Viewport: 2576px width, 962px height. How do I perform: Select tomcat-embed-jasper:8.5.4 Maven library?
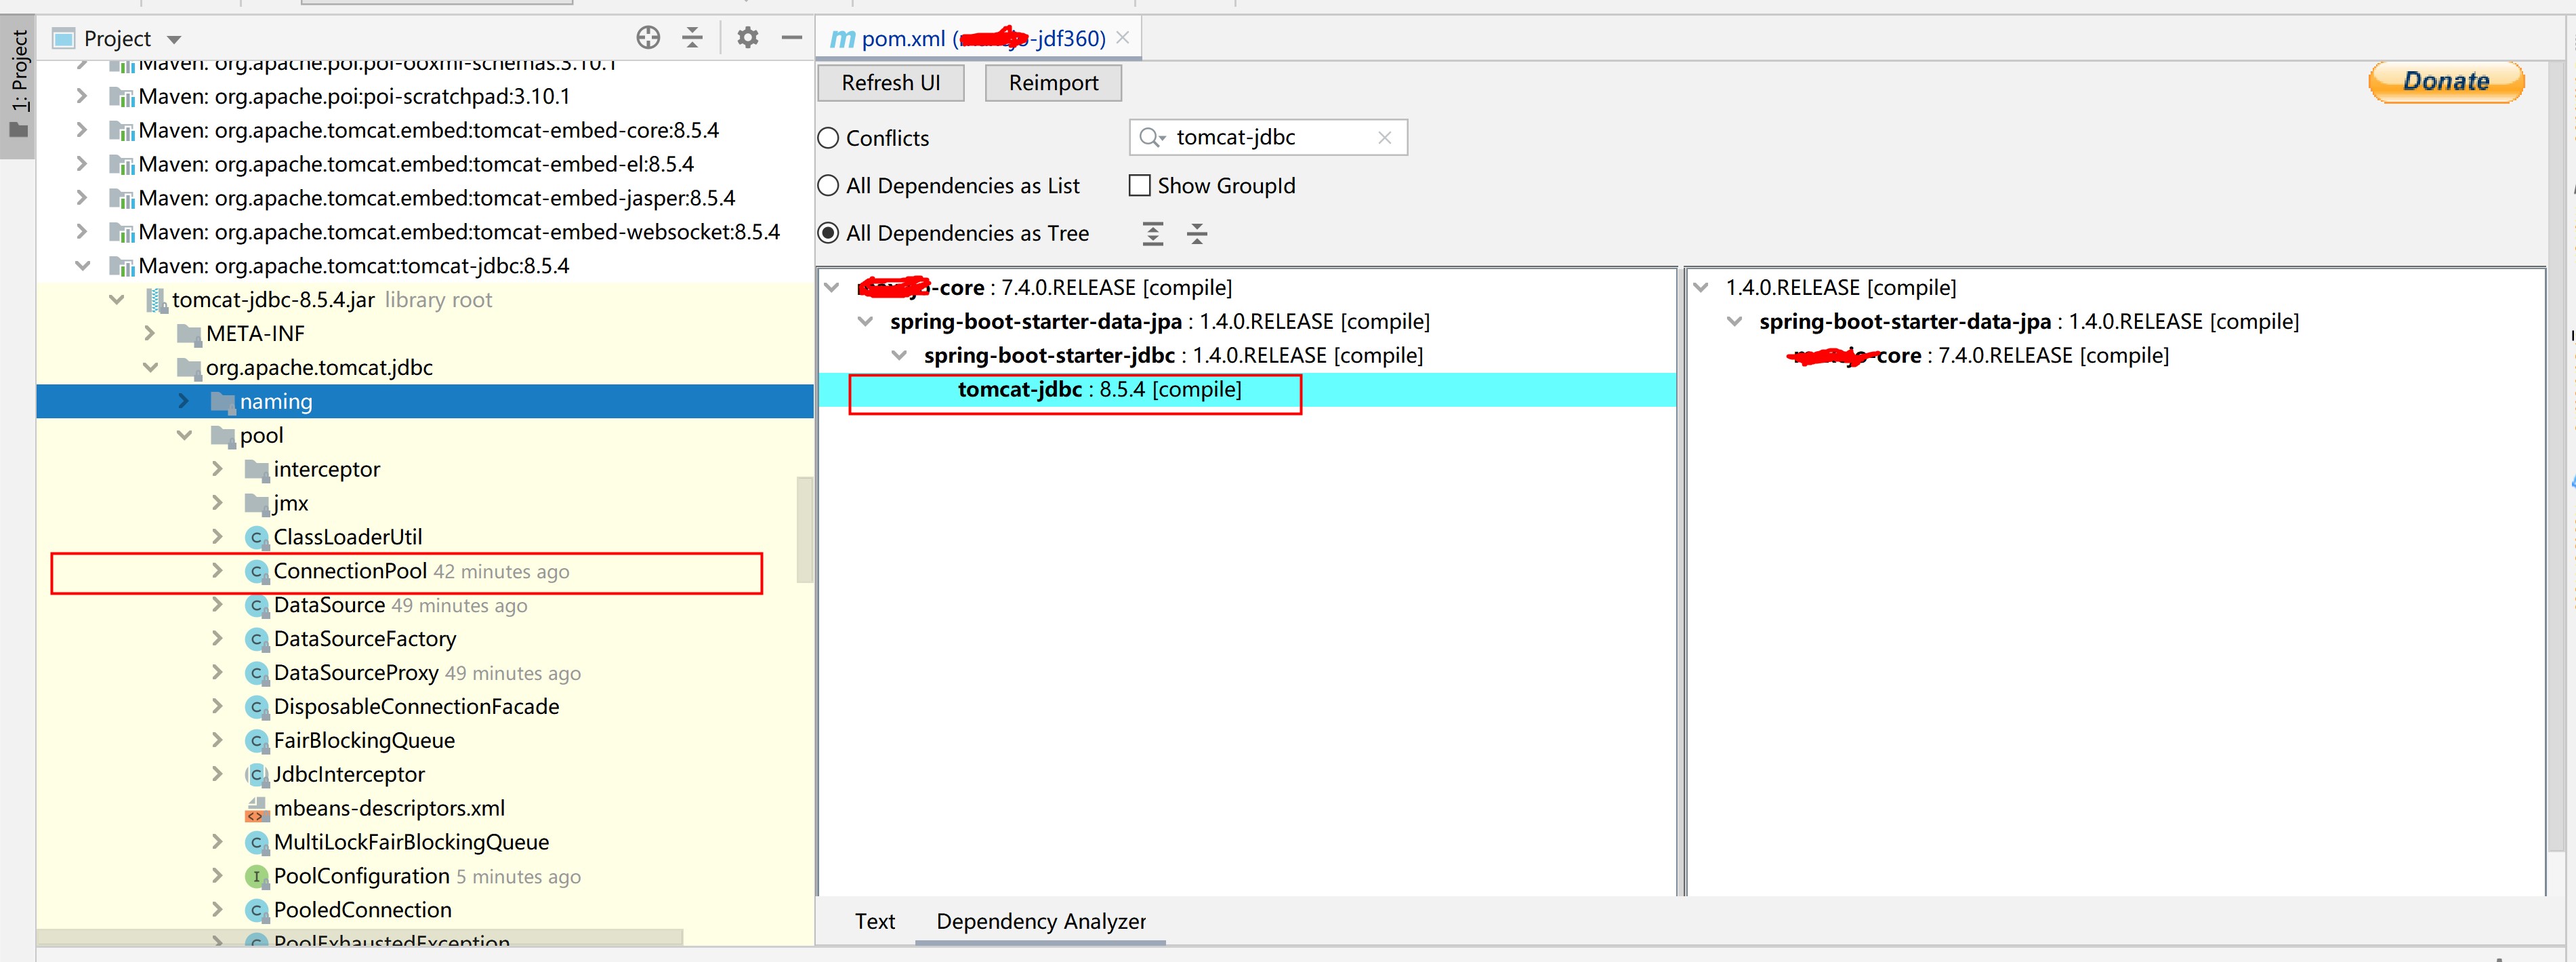coord(437,198)
